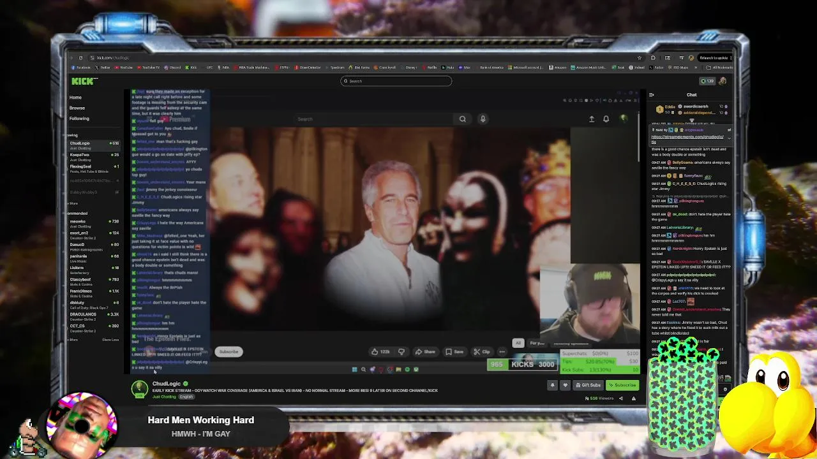Follow channel with heart icon
The image size is (817, 459).
[565, 385]
